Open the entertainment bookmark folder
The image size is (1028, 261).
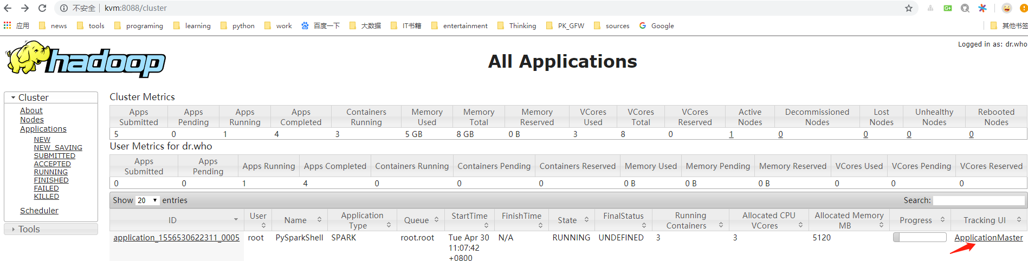[460, 25]
